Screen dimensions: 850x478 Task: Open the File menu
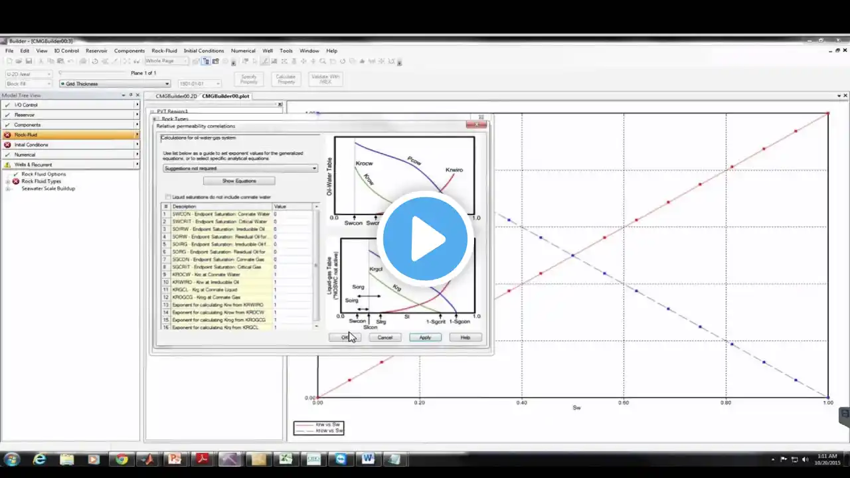tap(9, 50)
